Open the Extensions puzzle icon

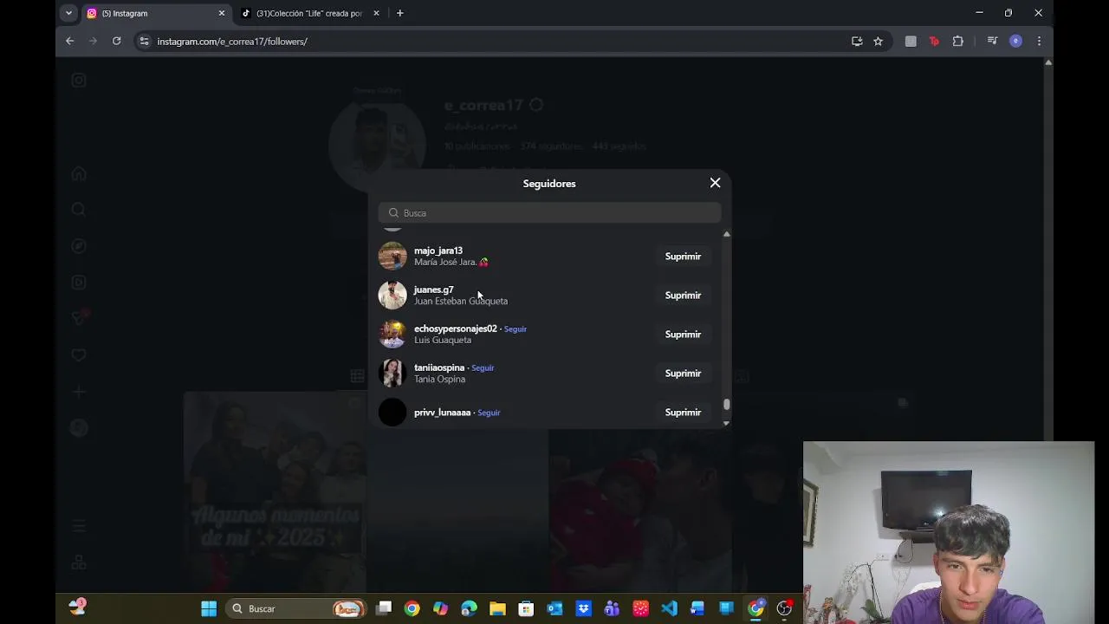(957, 41)
